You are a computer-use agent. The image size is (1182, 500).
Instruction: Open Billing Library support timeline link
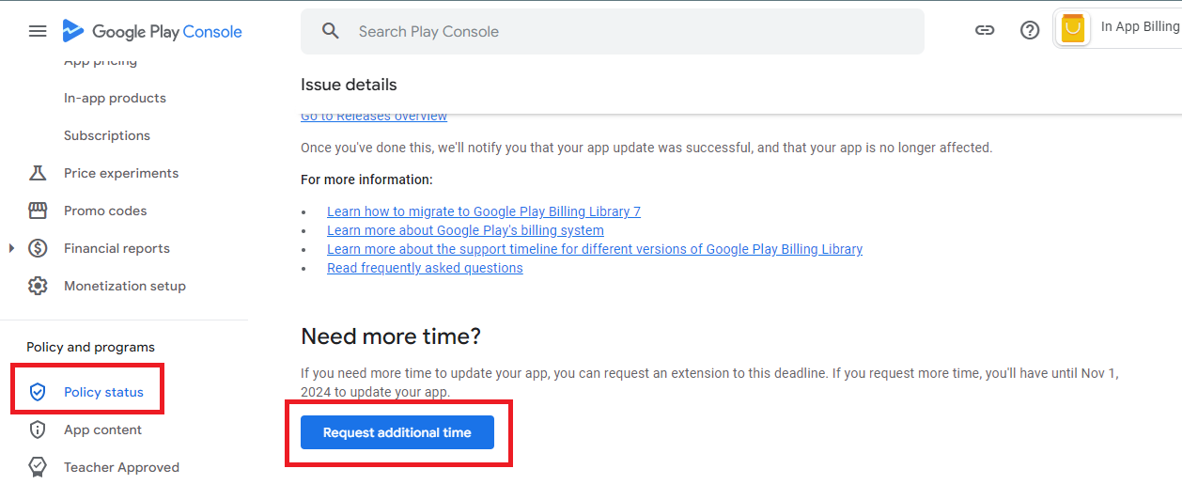click(x=595, y=249)
